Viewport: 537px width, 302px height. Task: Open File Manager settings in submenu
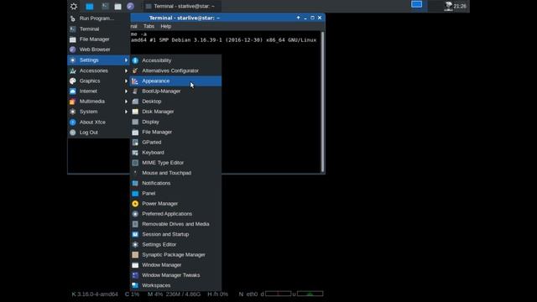coord(175,132)
